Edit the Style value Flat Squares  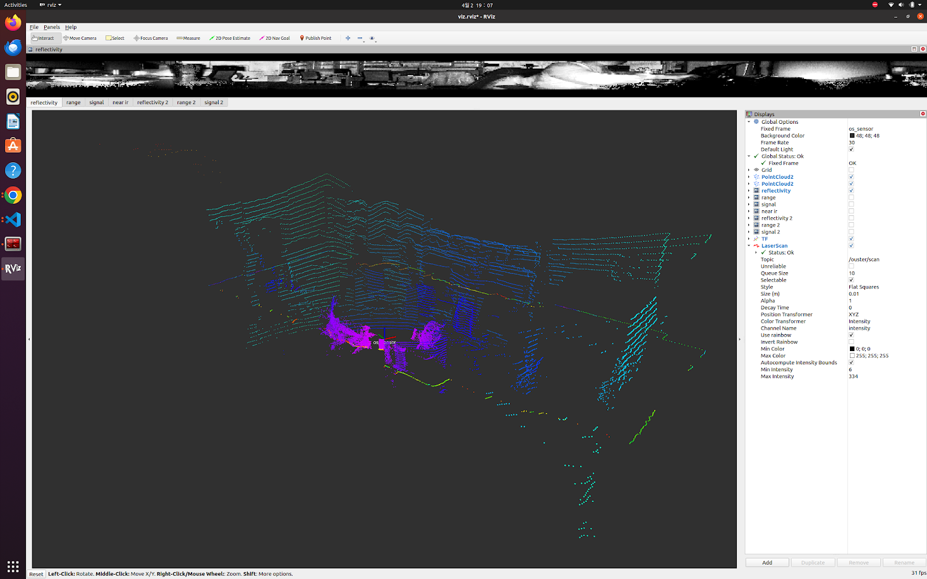tap(887, 287)
